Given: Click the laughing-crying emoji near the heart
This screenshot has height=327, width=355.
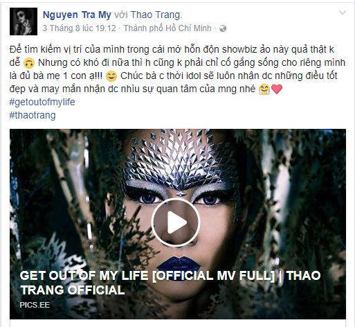Looking at the screenshot, I should click(264, 89).
